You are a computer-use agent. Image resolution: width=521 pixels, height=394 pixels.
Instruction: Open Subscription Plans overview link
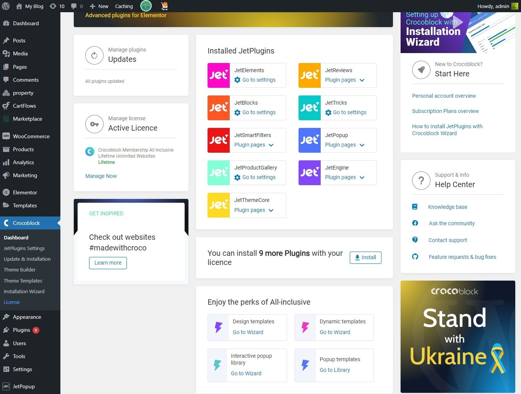[445, 111]
